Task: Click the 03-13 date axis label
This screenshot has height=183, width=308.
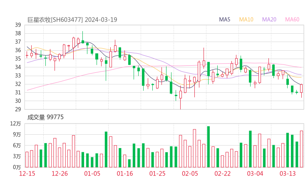Action: pyautogui.click(x=288, y=173)
